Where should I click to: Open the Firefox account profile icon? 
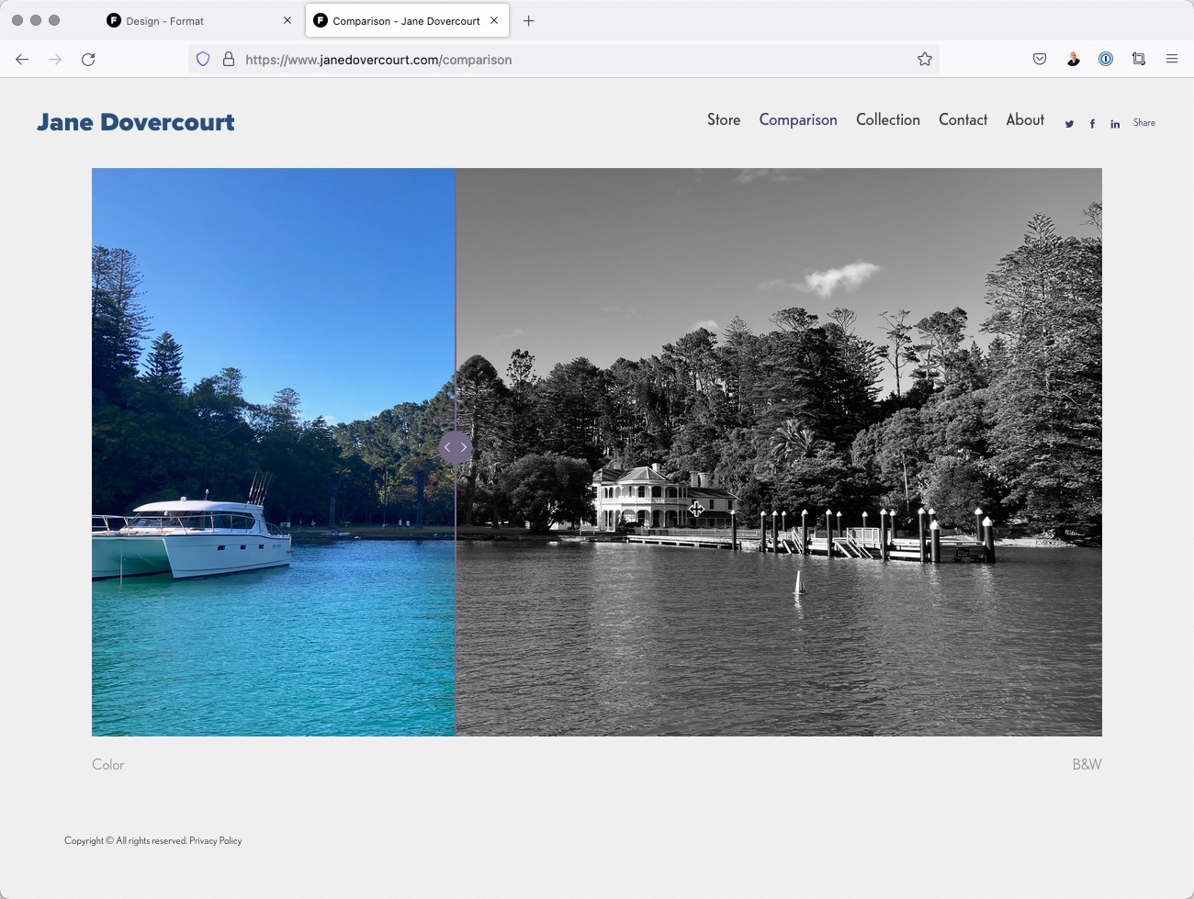click(1073, 59)
